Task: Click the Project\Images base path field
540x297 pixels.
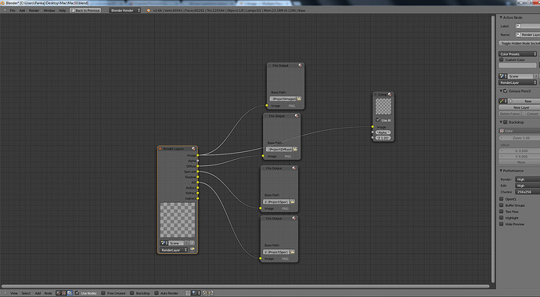Action: (283, 99)
